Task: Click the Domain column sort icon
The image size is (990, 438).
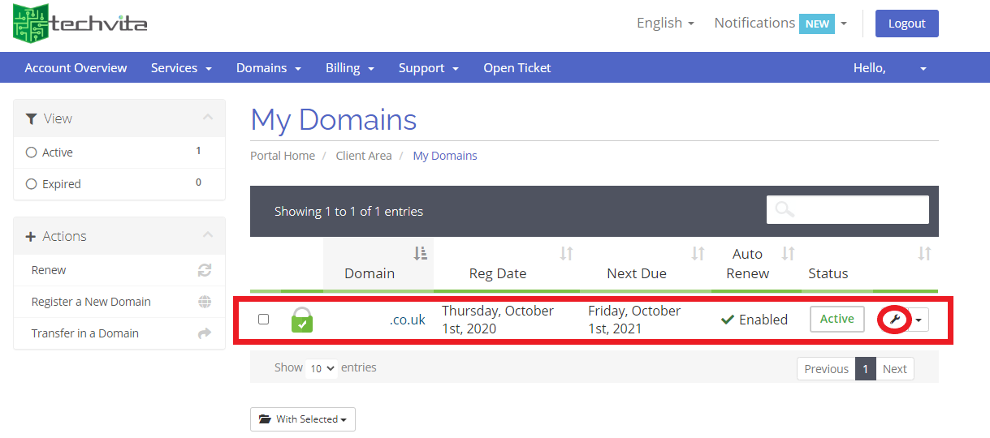Action: [420, 254]
